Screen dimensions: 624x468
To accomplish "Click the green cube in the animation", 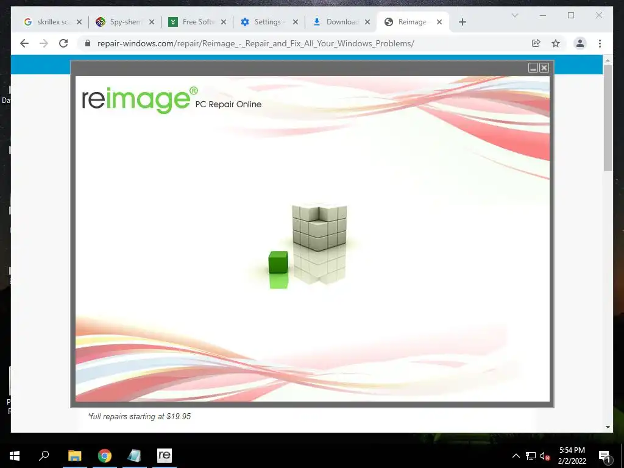I will click(278, 262).
